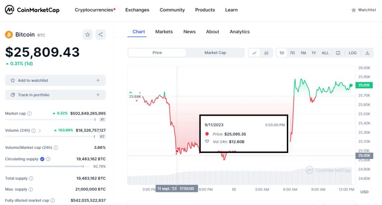
Task: Click the Market cap info icon
Action: [x=29, y=113]
